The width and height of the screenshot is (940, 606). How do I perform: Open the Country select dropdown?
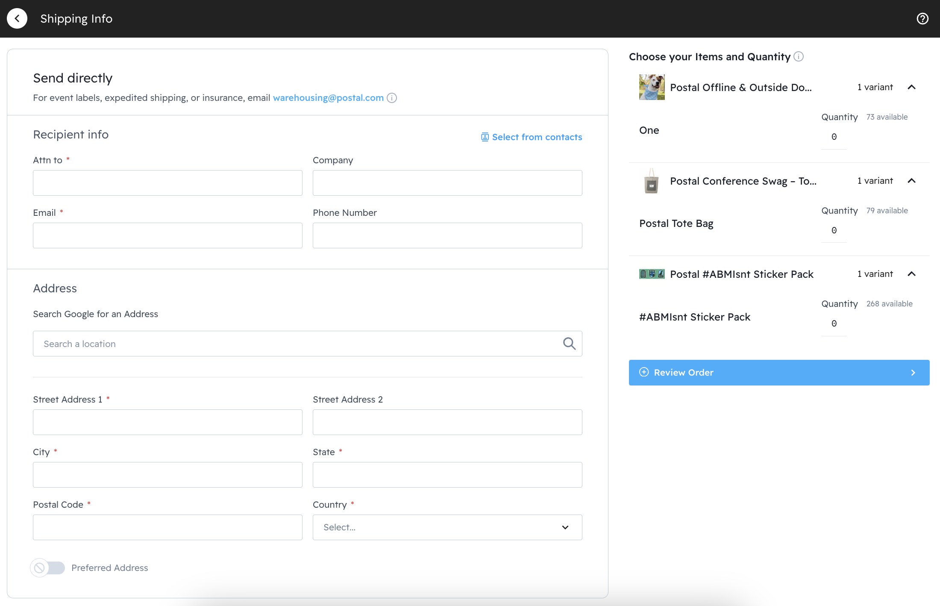[x=447, y=527]
